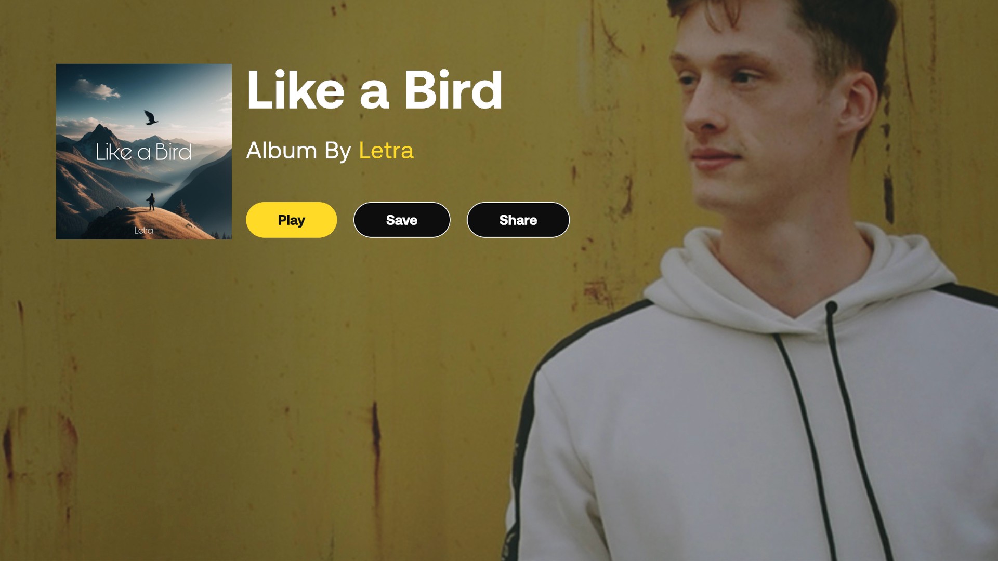Click the Letra caption on the cover art

pos(143,230)
